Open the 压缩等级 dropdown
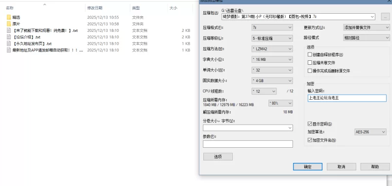 click(272, 38)
